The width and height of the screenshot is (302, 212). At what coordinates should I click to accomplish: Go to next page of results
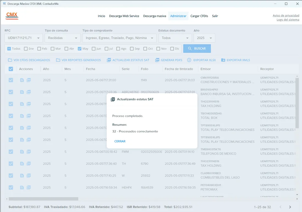(290, 207)
